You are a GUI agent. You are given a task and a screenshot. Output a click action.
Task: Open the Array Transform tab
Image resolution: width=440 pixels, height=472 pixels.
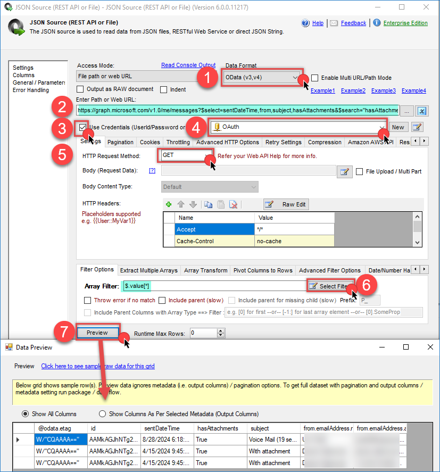click(205, 270)
